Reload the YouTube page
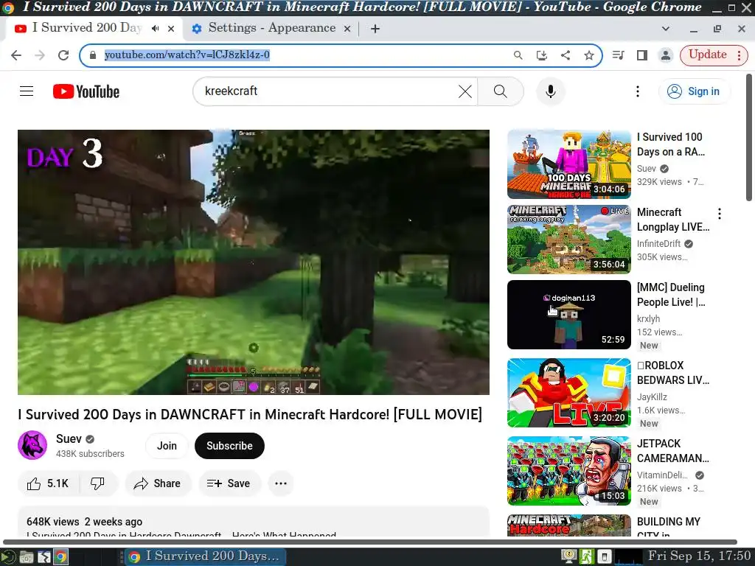755x566 pixels. [63, 55]
